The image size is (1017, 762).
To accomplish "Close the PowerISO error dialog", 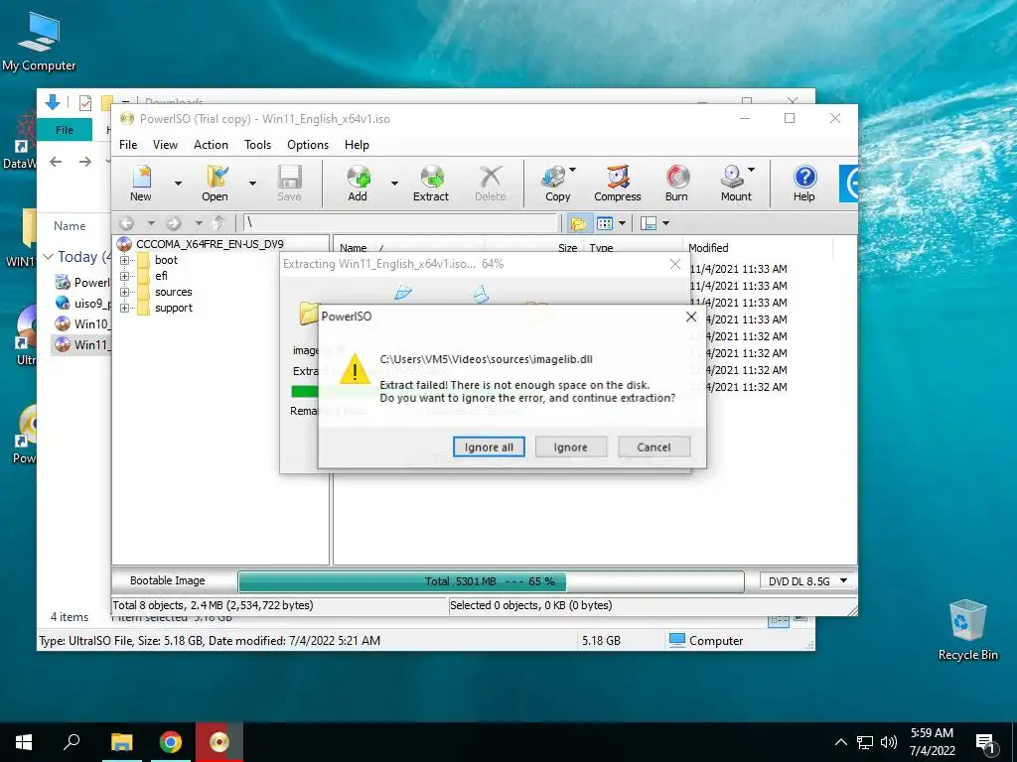I will pyautogui.click(x=691, y=317).
